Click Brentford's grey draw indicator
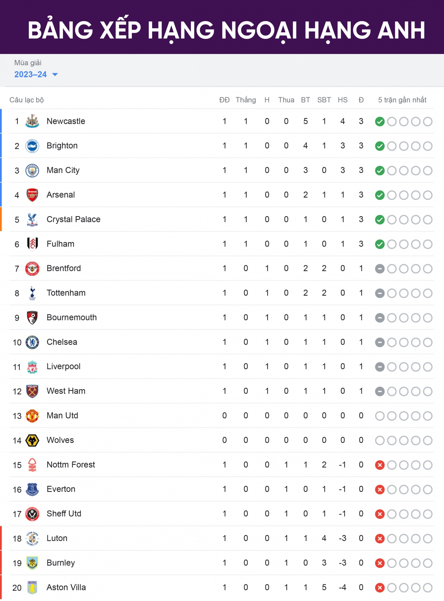Viewport: 444px width, 601px height. point(380,269)
